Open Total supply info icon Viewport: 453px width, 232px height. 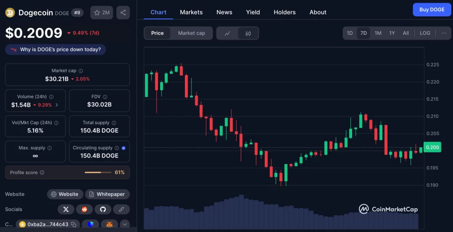114,123
